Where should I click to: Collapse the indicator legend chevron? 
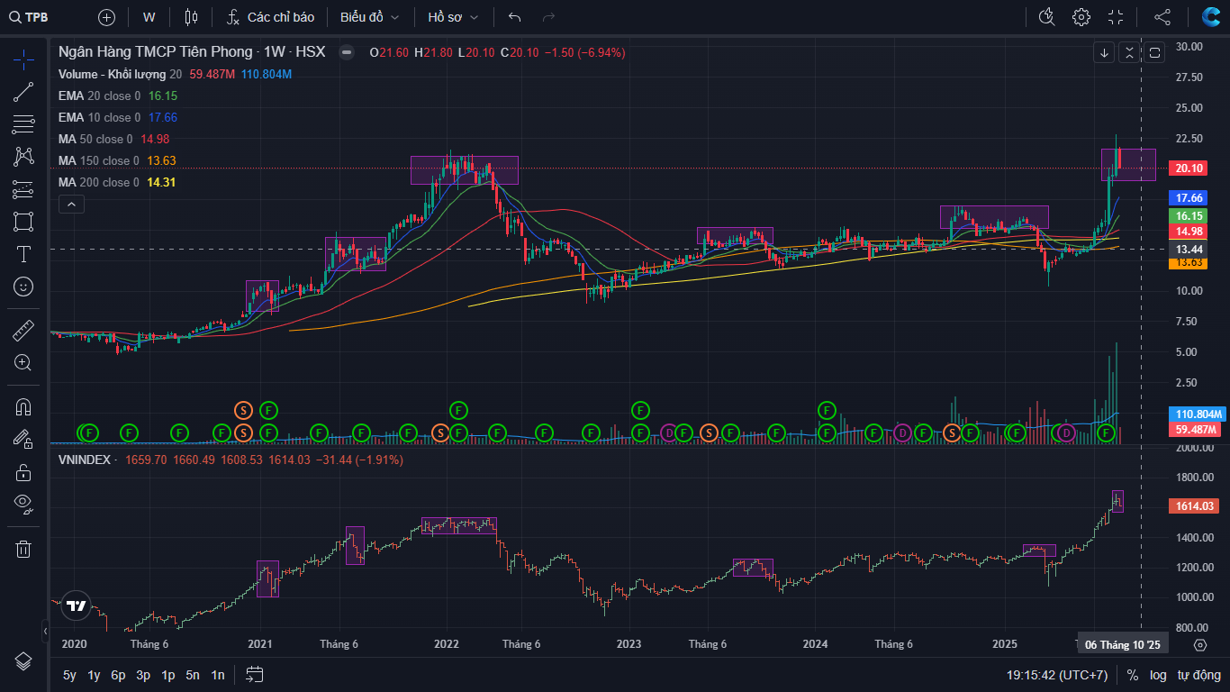71,205
